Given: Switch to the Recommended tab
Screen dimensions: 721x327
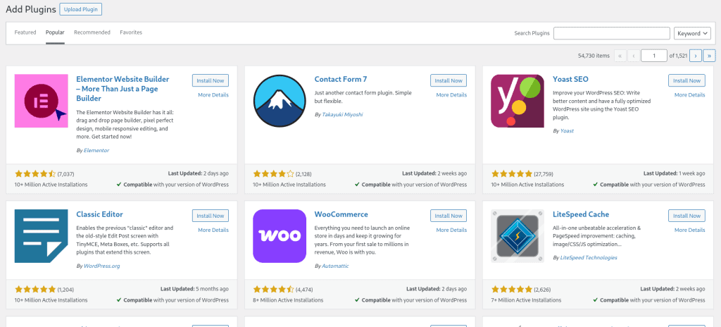Looking at the screenshot, I should pos(92,32).
